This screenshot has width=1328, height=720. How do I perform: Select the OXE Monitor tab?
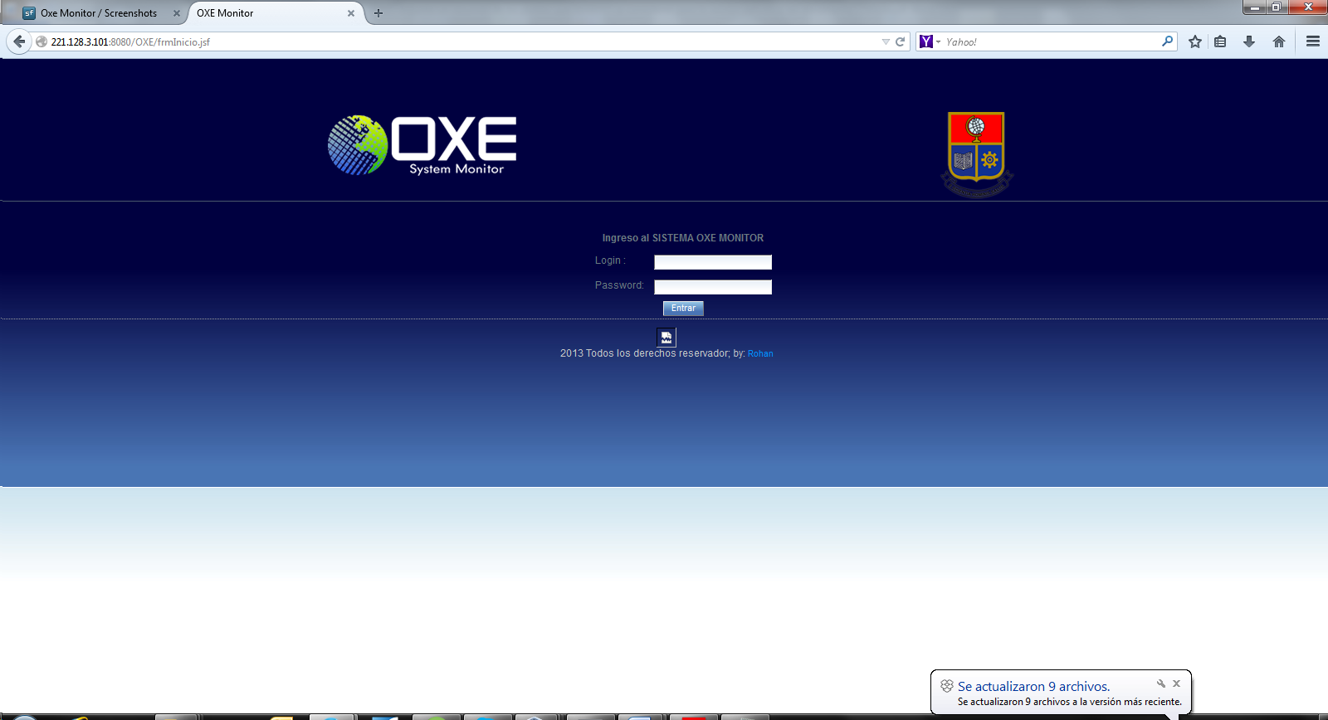(x=276, y=13)
